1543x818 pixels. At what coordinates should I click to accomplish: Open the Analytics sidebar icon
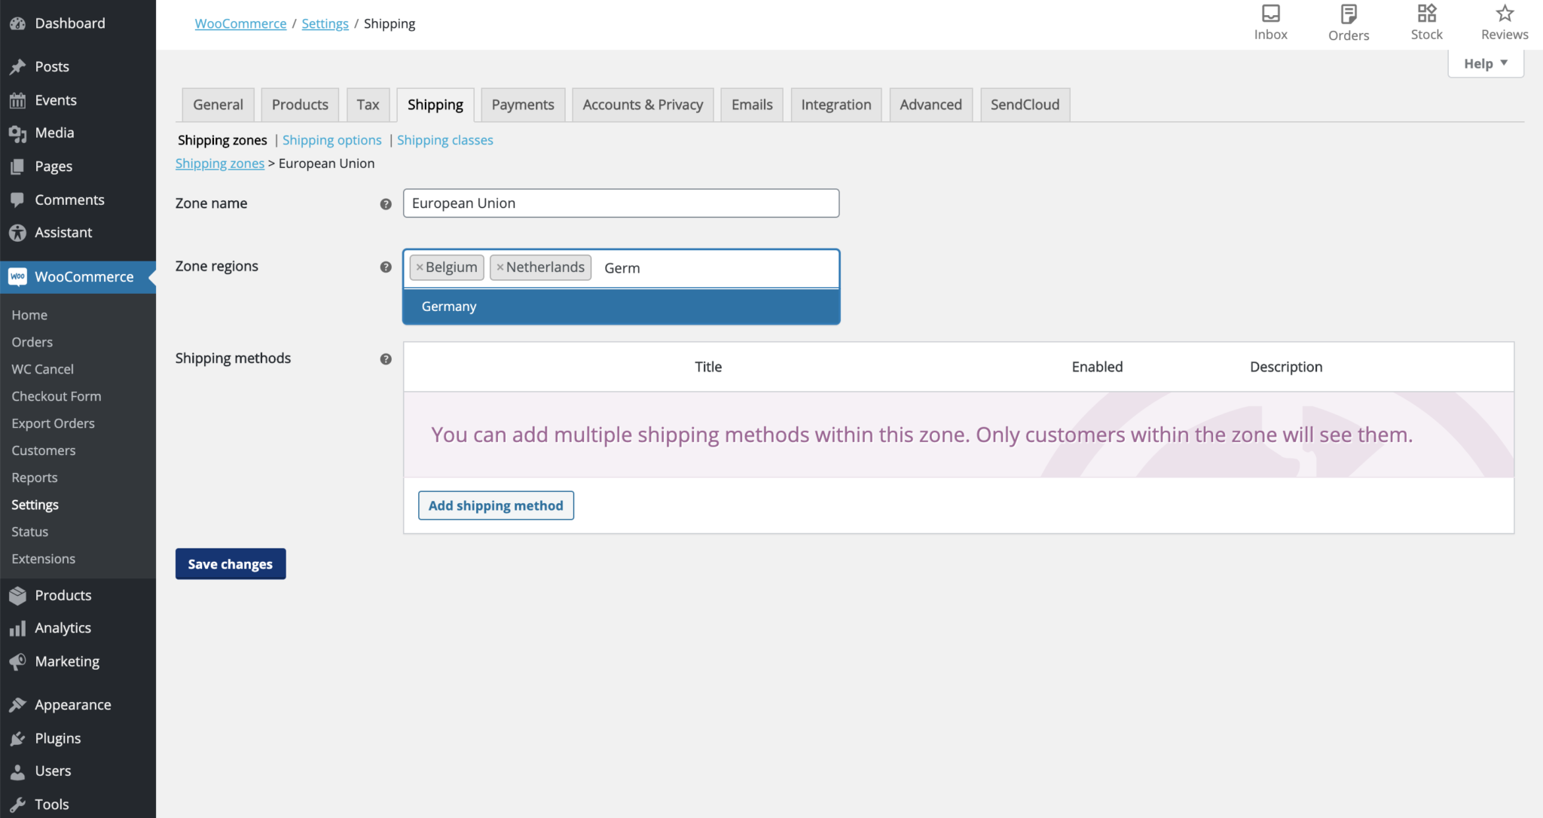point(19,627)
